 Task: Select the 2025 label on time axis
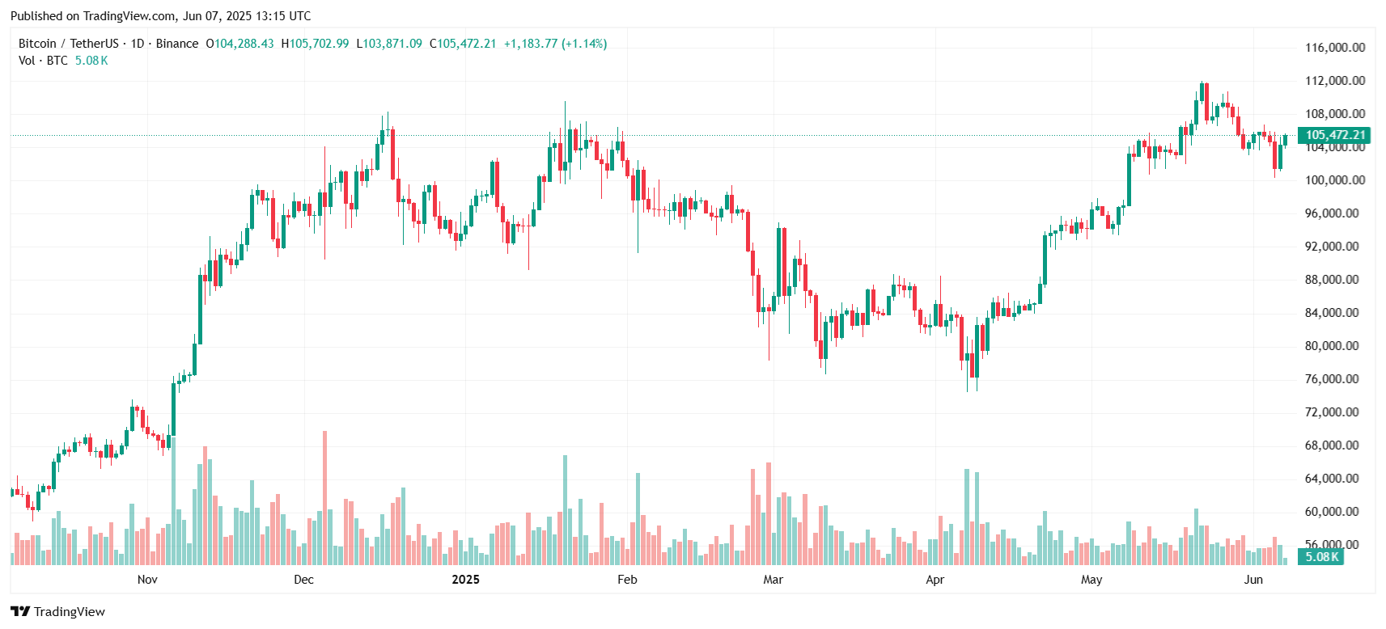click(x=465, y=579)
